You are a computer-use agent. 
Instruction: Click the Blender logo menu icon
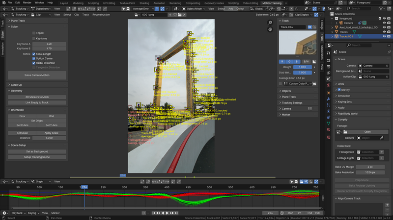[x=3, y=2]
